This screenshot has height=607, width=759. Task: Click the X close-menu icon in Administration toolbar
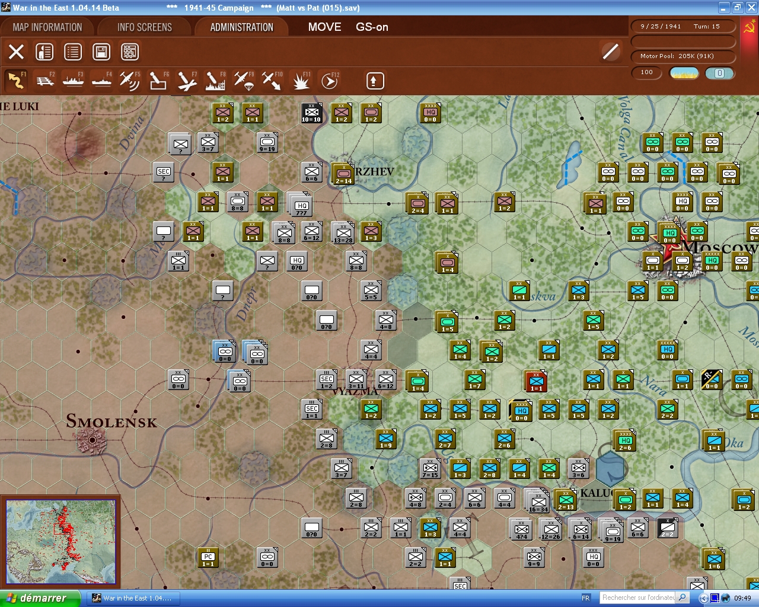(17, 52)
